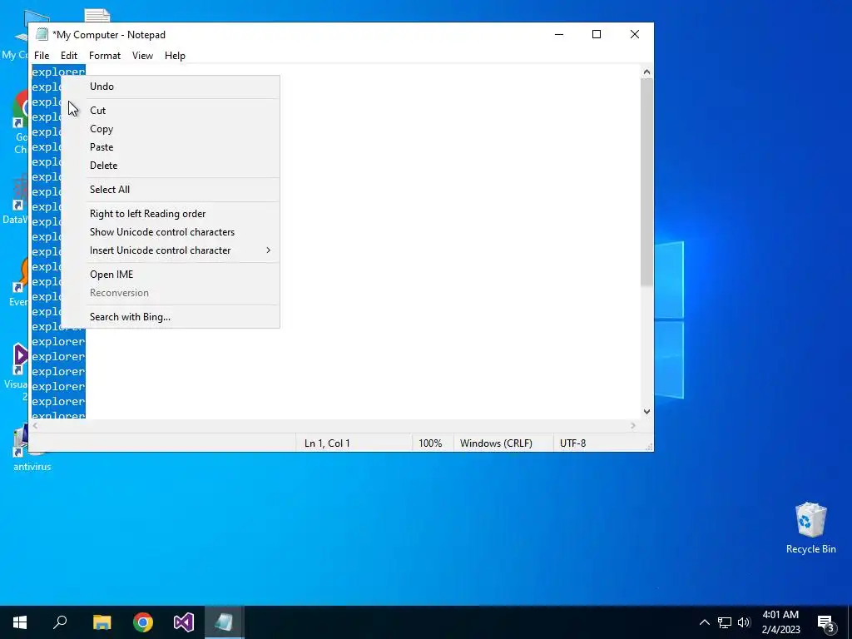Open the Edit menu
The width and height of the screenshot is (852, 639).
pos(69,56)
